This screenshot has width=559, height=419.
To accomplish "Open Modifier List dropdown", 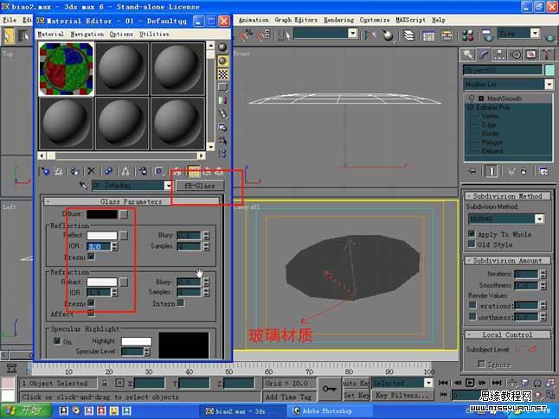I will click(549, 85).
